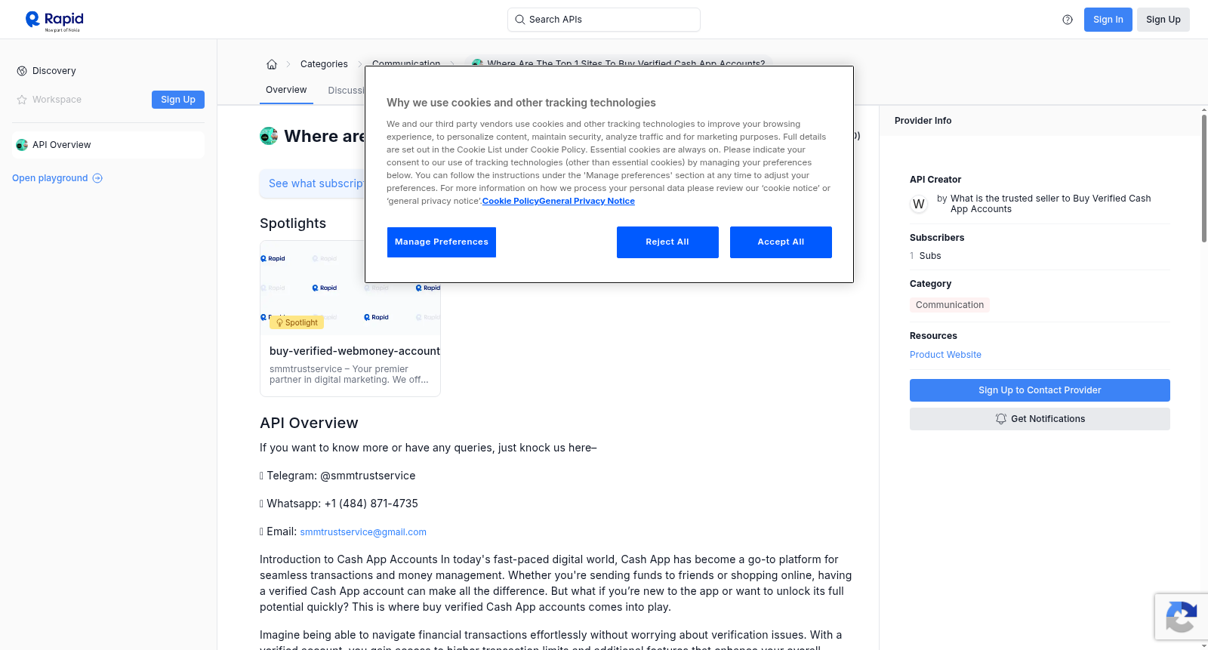Open Communication breadcrumb
The image size is (1208, 650).
tap(406, 63)
